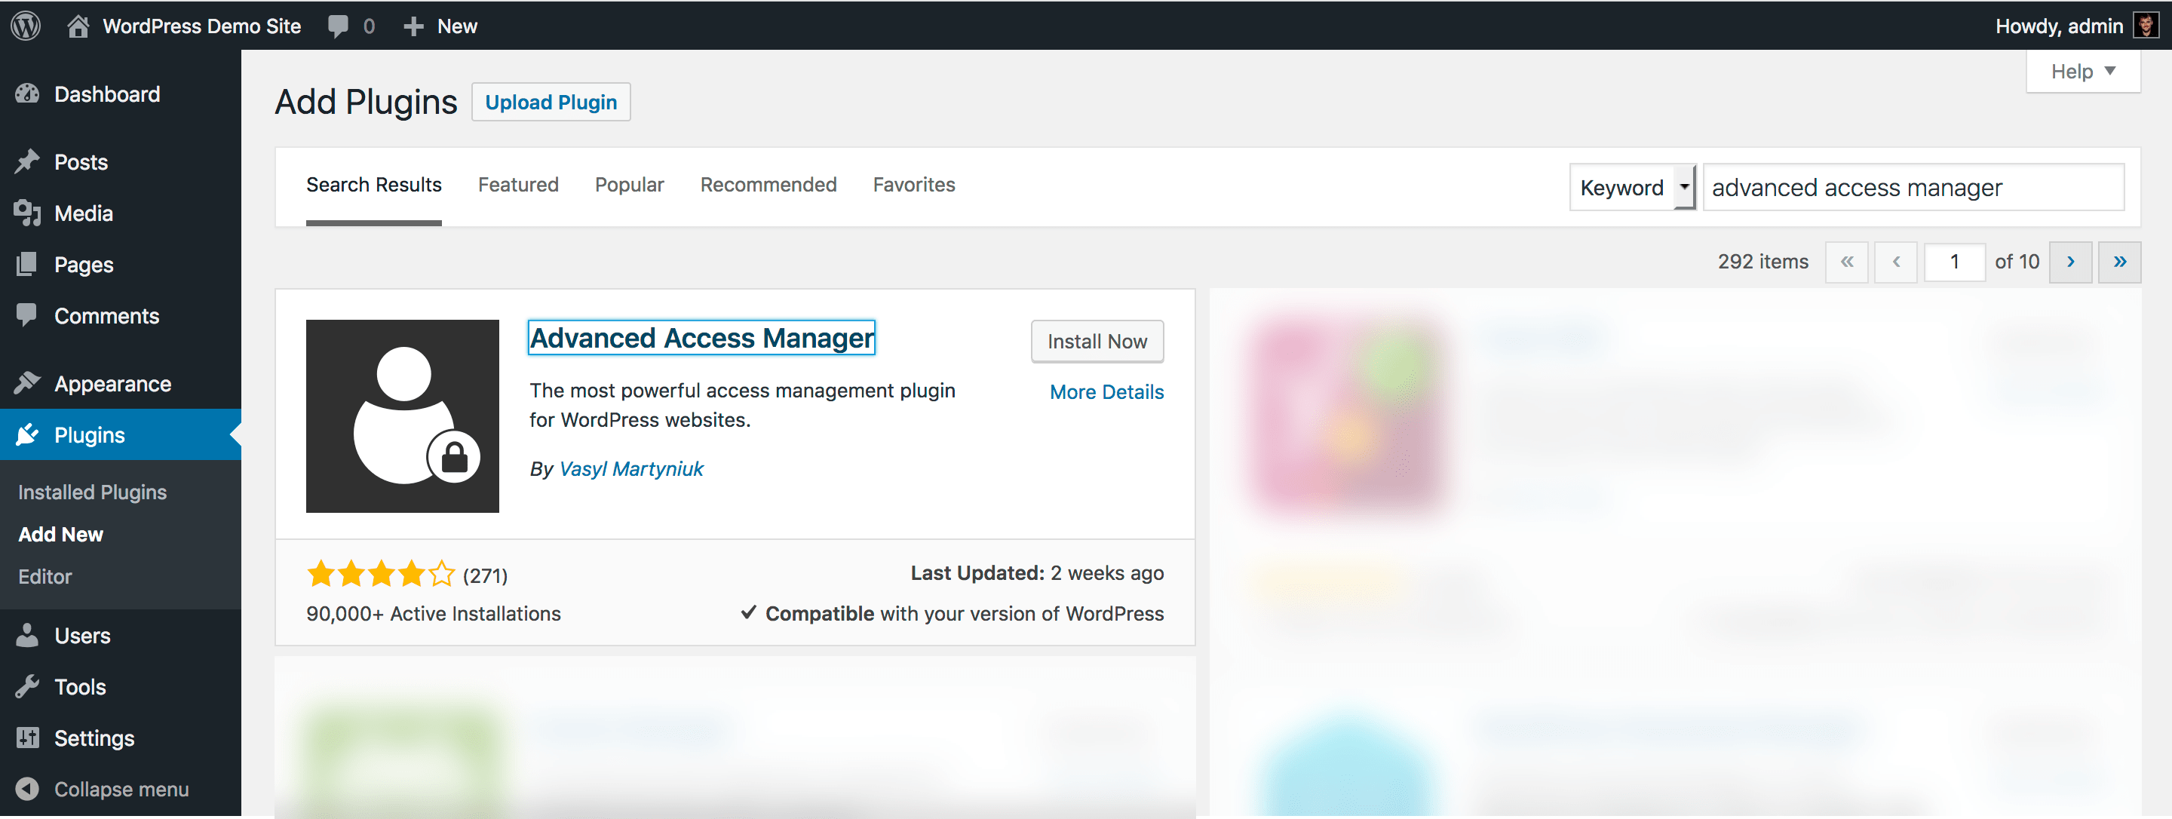Click the Plugins plug icon
This screenshot has width=2172, height=819.
click(x=27, y=434)
